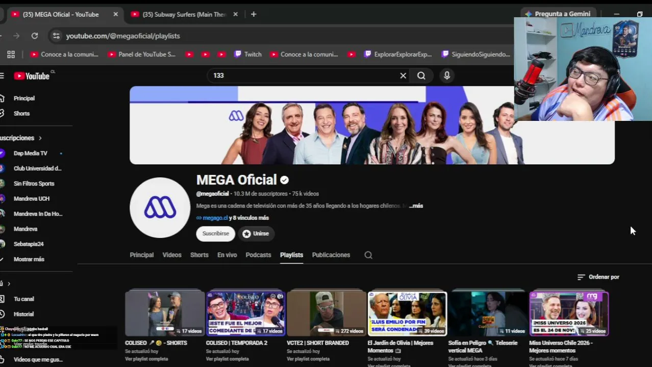Open site info icon in address bar

56,36
